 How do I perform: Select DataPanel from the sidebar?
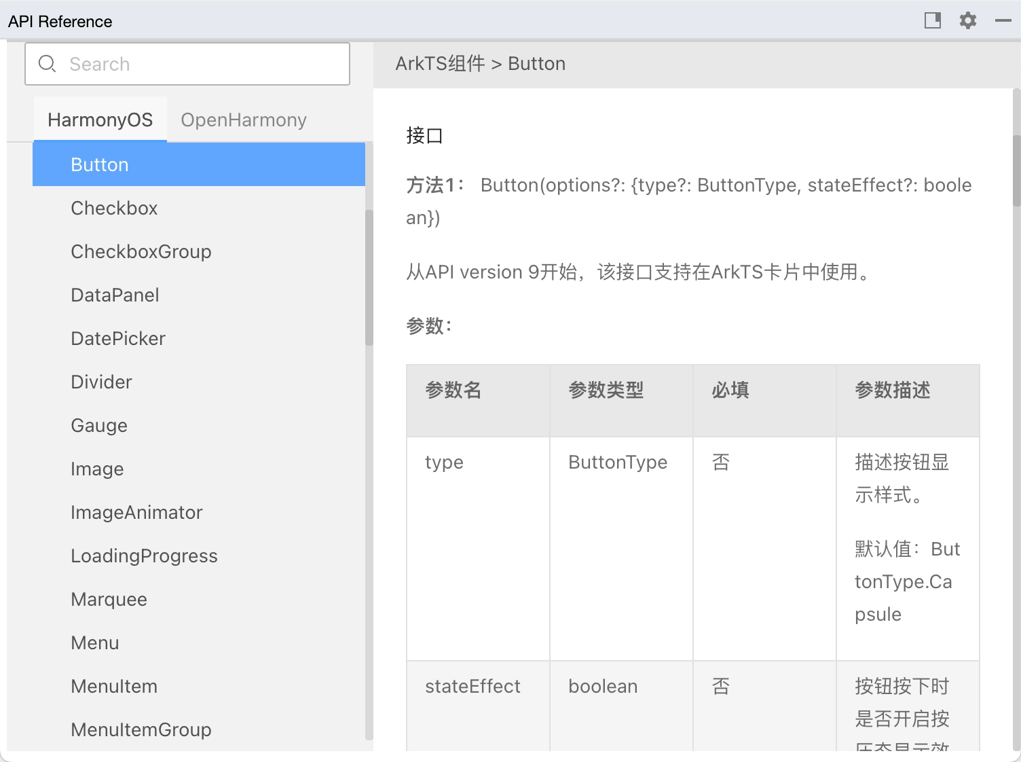click(115, 295)
